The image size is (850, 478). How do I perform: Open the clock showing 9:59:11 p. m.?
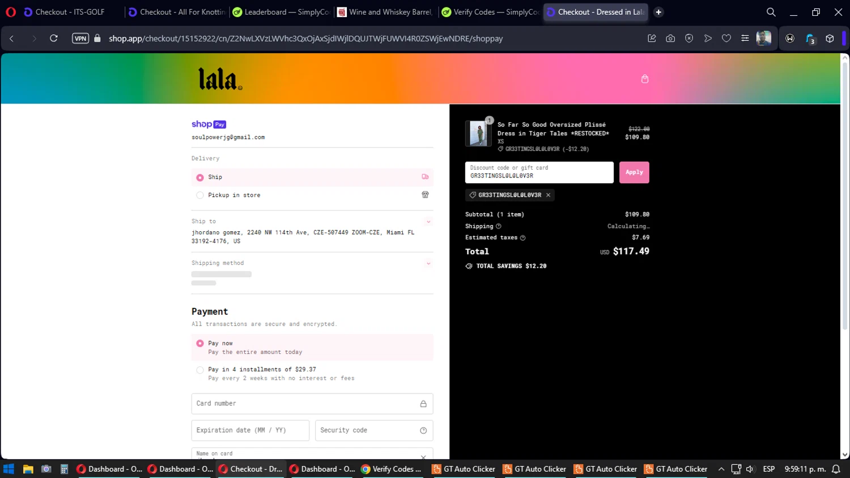(805, 469)
